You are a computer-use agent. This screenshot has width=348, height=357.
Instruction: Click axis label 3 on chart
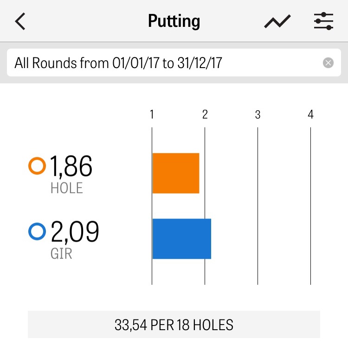tap(258, 114)
